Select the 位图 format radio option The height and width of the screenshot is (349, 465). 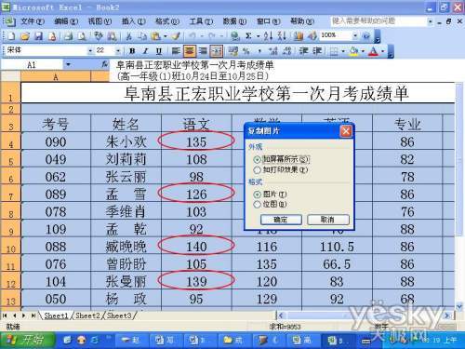coord(257,205)
